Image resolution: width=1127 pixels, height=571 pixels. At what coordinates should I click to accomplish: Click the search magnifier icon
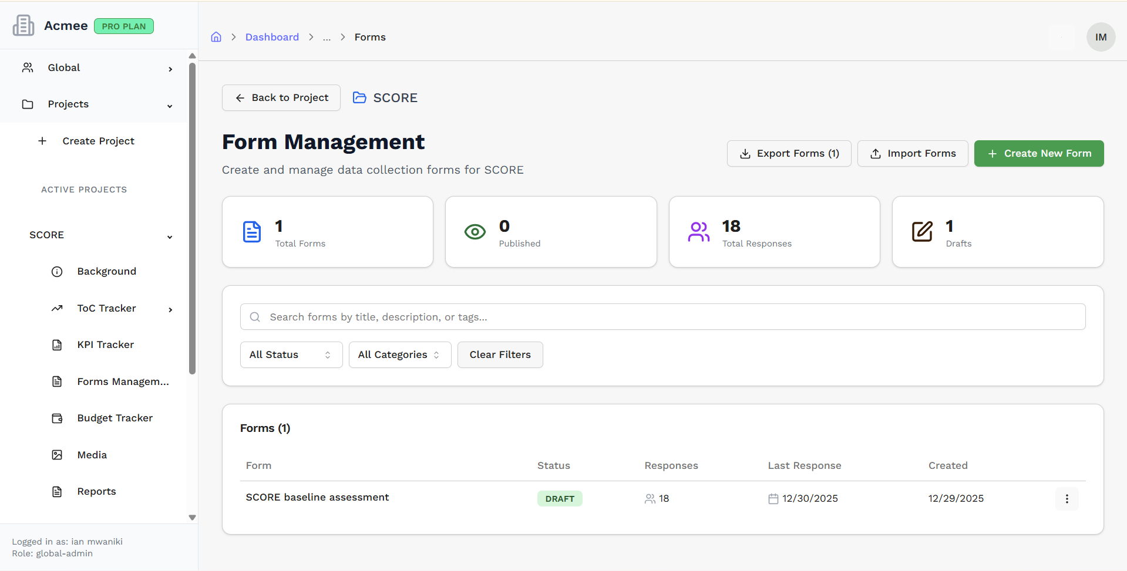click(x=255, y=317)
